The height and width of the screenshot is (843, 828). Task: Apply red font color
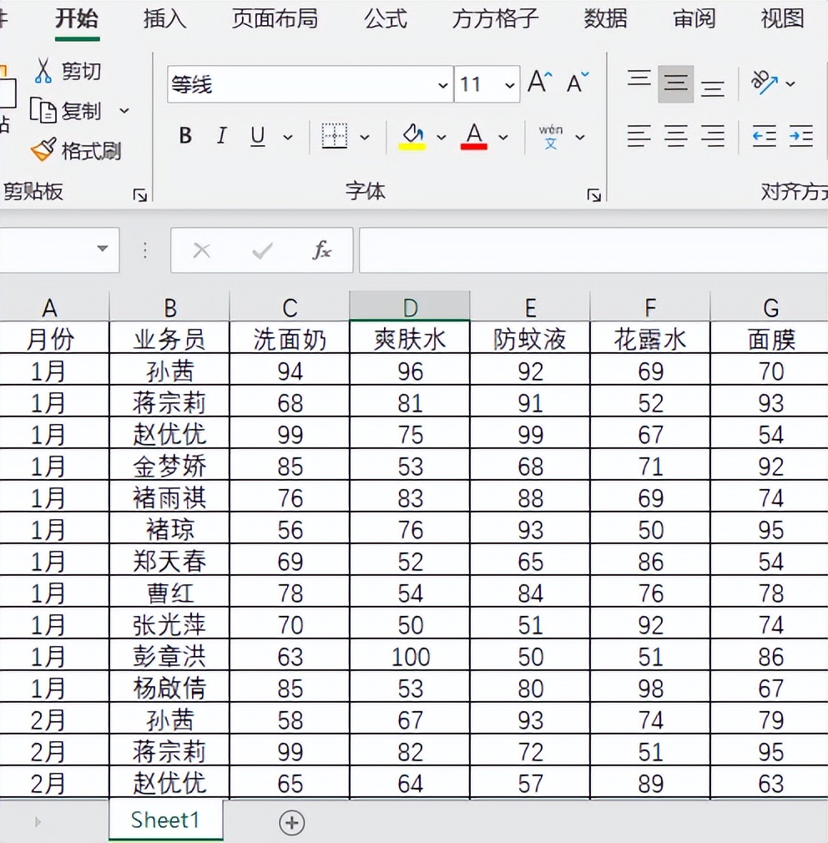pos(474,137)
